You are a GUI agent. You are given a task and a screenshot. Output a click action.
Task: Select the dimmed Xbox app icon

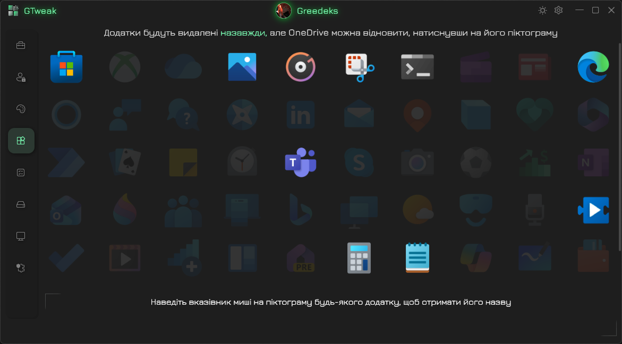pyautogui.click(x=125, y=67)
